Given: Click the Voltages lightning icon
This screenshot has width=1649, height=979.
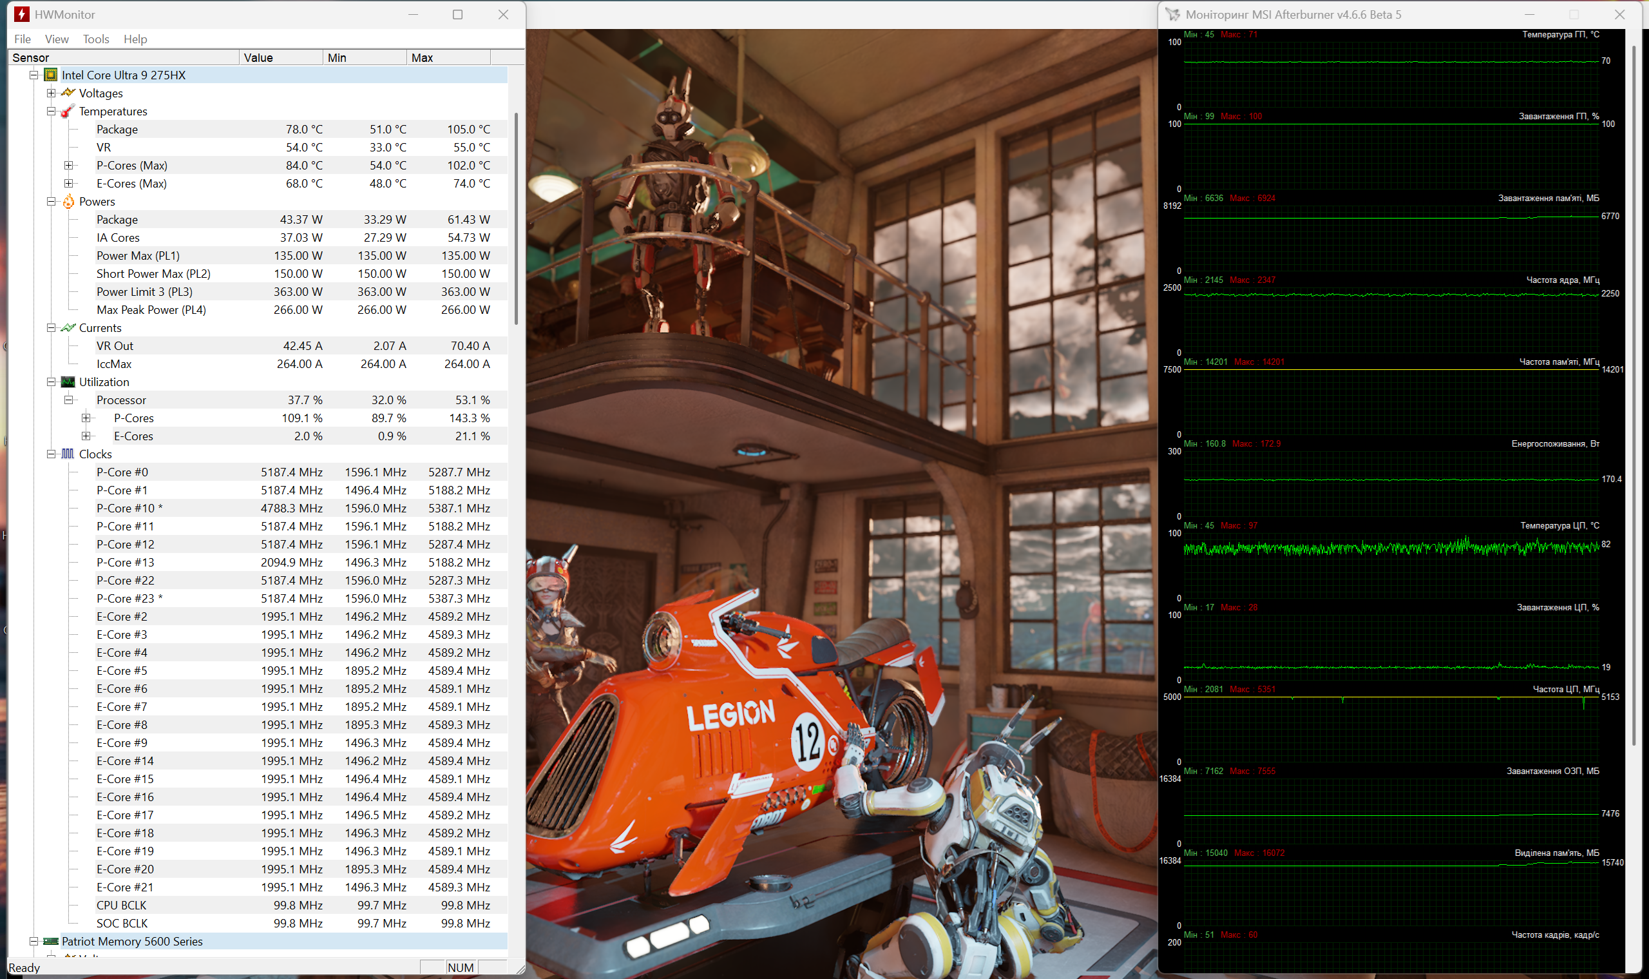Looking at the screenshot, I should tap(68, 93).
